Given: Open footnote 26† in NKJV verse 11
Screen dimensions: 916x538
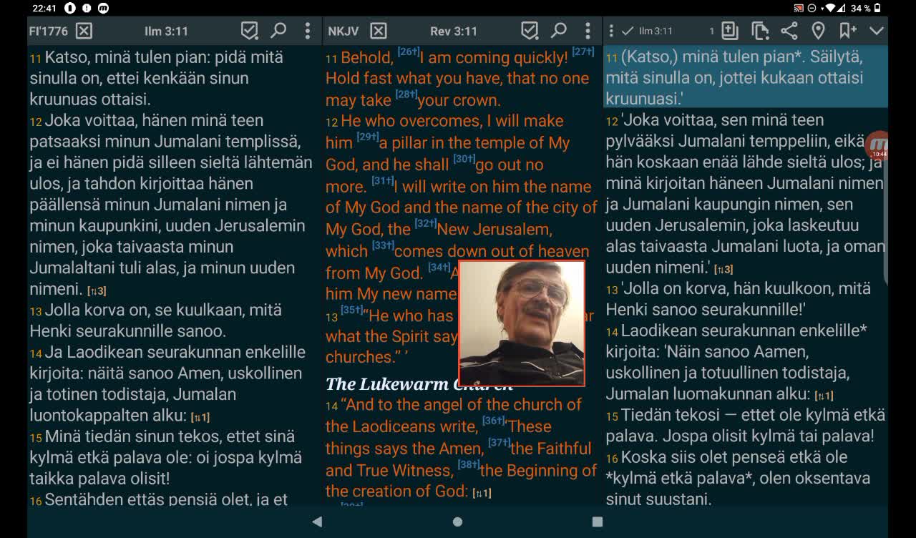Looking at the screenshot, I should [x=408, y=52].
